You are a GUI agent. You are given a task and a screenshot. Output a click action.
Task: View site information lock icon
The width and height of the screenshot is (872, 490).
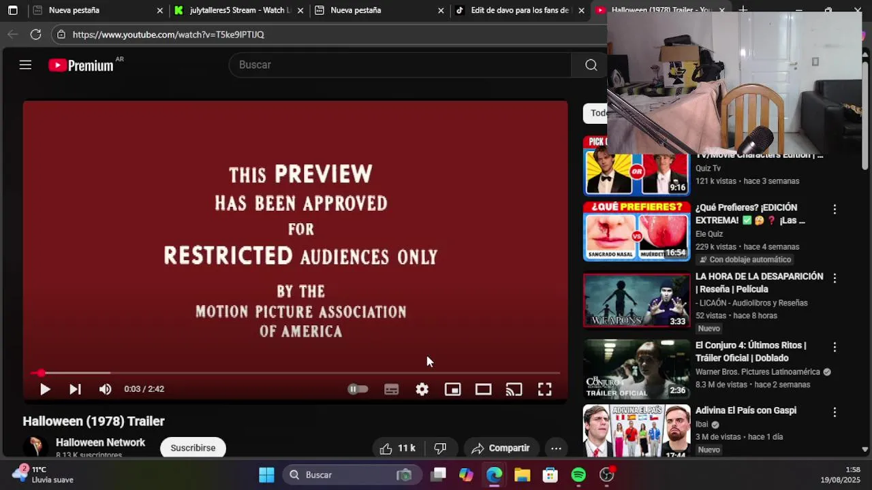point(61,34)
